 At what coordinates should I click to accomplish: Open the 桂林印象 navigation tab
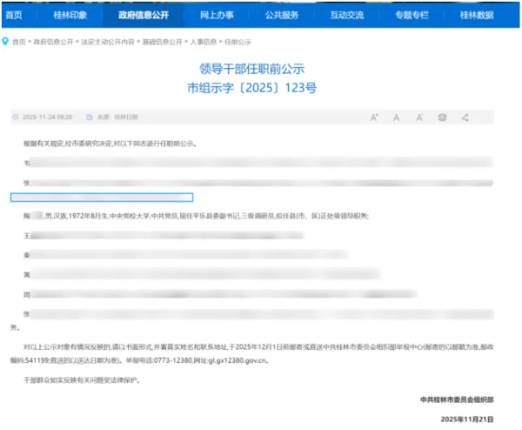[x=68, y=15]
